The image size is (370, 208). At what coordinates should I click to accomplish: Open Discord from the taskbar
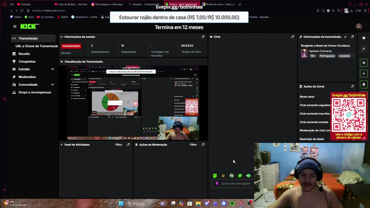pos(207,203)
